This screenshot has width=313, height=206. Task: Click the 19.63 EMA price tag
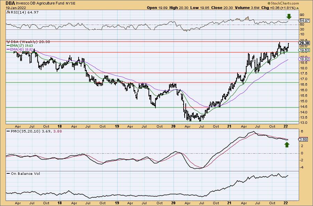click(x=304, y=50)
